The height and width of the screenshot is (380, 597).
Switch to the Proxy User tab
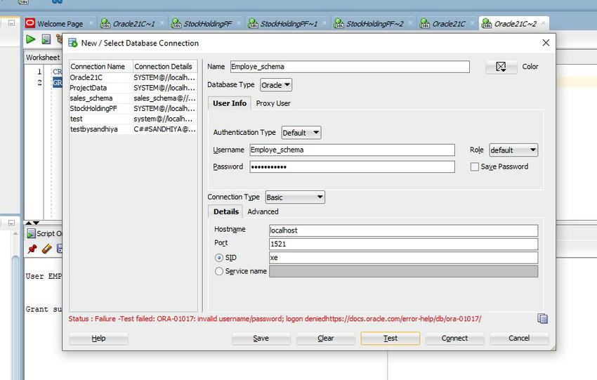point(273,103)
